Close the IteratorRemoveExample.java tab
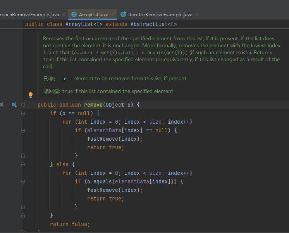This screenshot has width=289, height=233. [197, 15]
